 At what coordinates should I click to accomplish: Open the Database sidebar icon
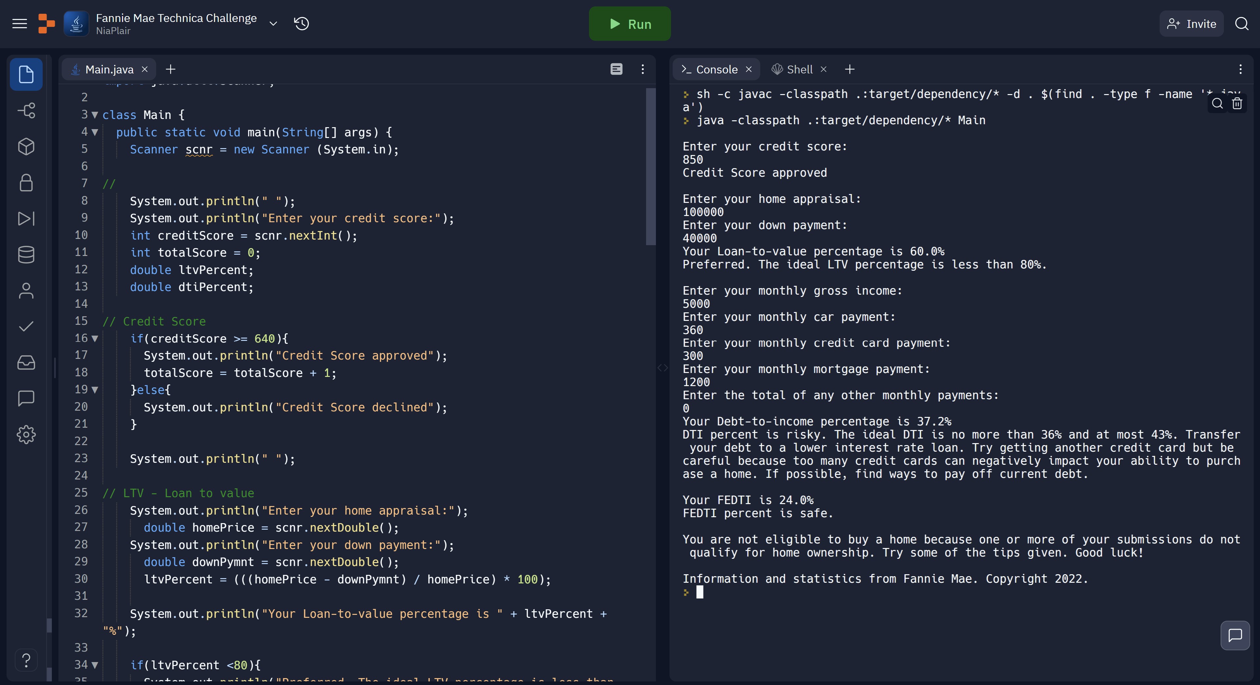pyautogui.click(x=26, y=255)
